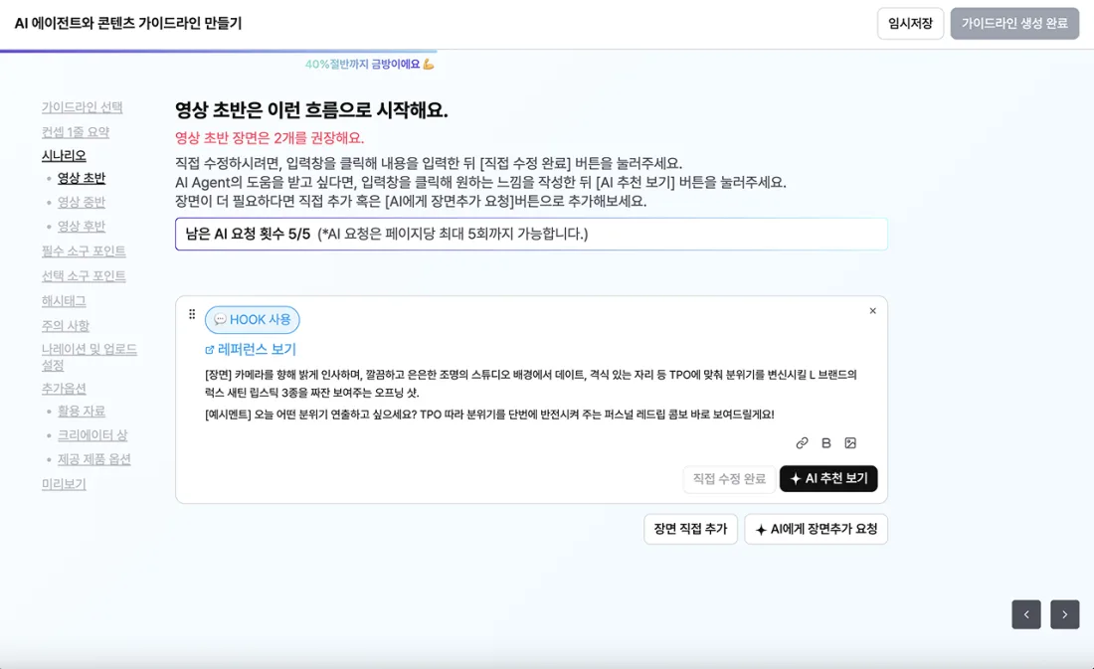1094x669 pixels.
Task: Open 미리보기 in the sidebar
Action: click(x=64, y=483)
